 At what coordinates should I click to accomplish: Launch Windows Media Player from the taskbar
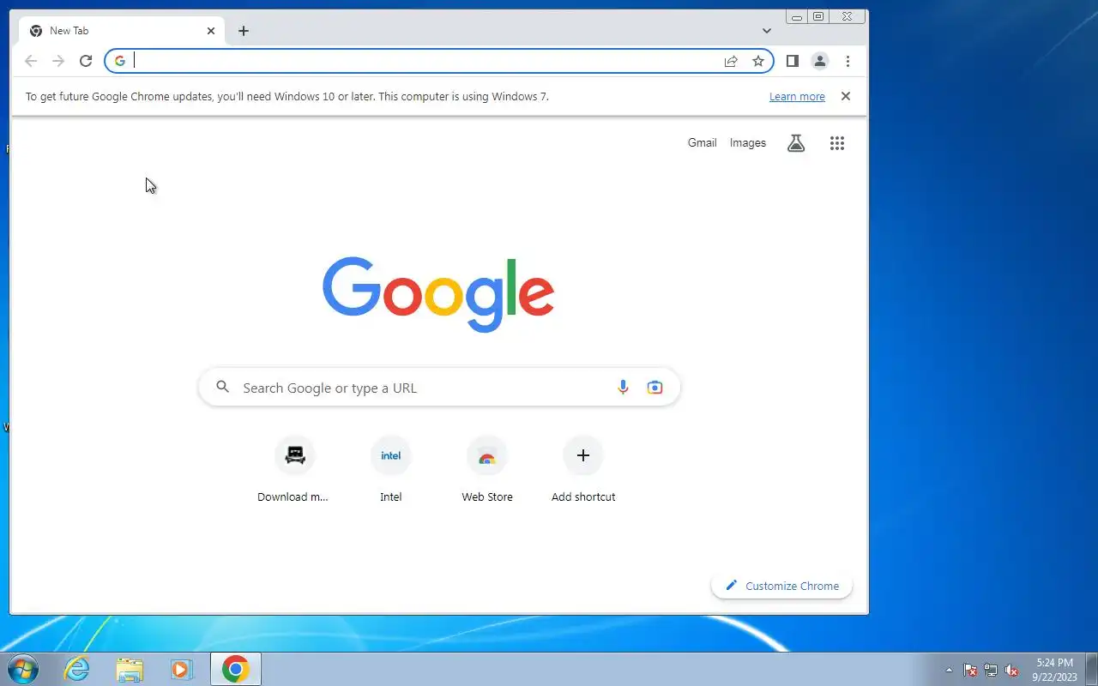[x=181, y=669]
